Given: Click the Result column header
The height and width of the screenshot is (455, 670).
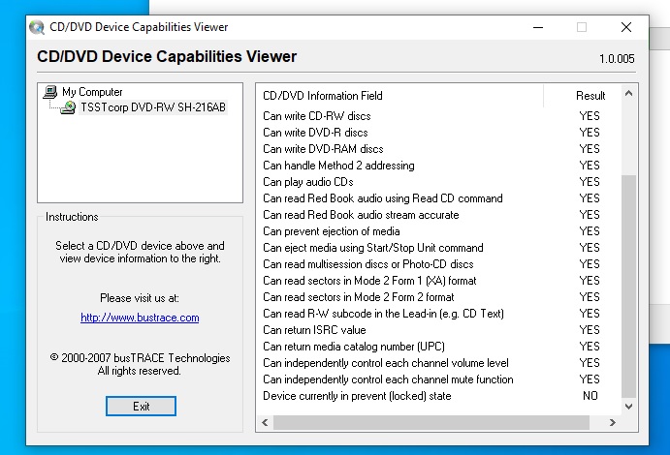Looking at the screenshot, I should pos(590,96).
